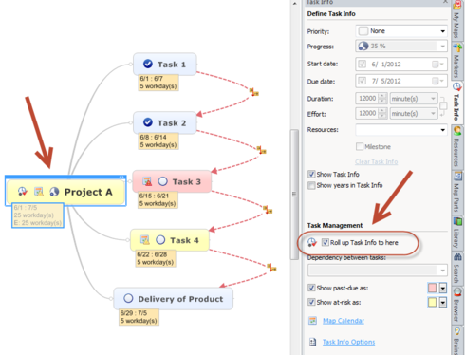Screen dimensions: 465x355
Task: Click the calendar warning icon on Task 3
Action: pyautogui.click(x=147, y=181)
